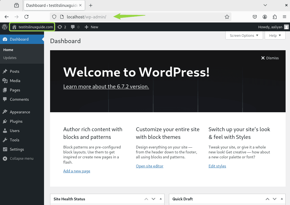Click the Firefox account profile icon
The height and width of the screenshot is (205, 290).
(265, 17)
